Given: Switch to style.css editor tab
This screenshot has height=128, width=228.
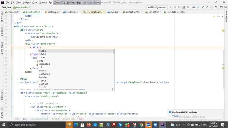Looking at the screenshot, I should (x=114, y=12).
